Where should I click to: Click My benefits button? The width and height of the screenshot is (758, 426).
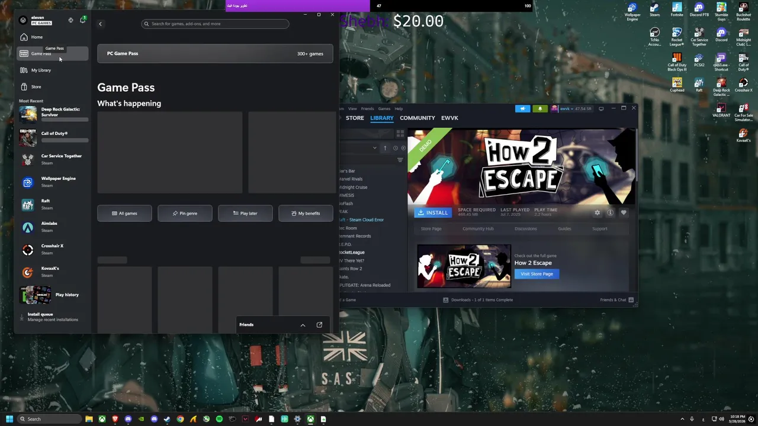point(306,214)
